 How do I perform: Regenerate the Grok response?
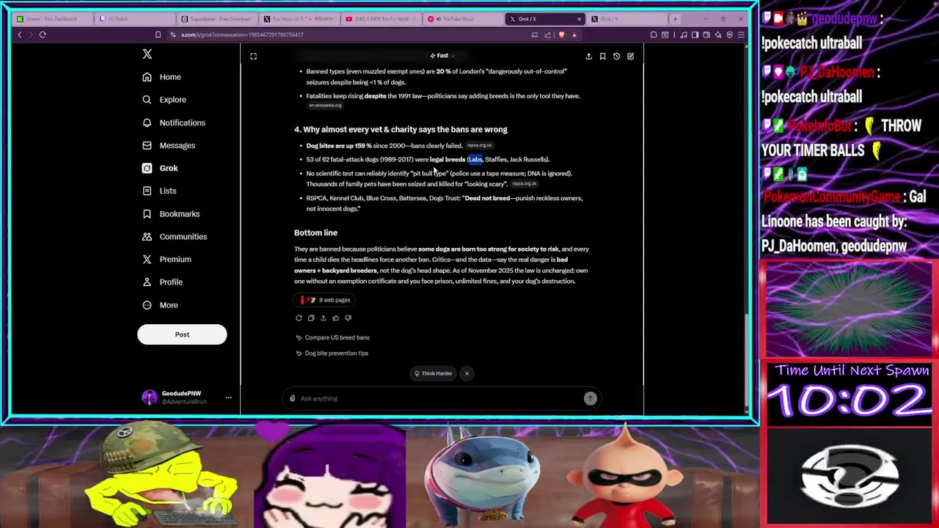coord(299,318)
